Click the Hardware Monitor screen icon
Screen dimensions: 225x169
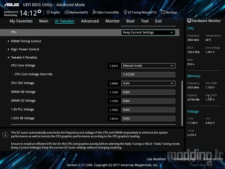[x=189, y=21]
